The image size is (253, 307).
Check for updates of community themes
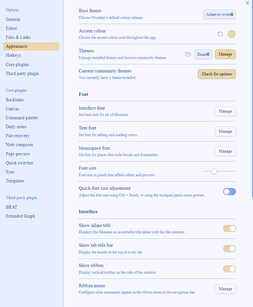click(x=217, y=74)
